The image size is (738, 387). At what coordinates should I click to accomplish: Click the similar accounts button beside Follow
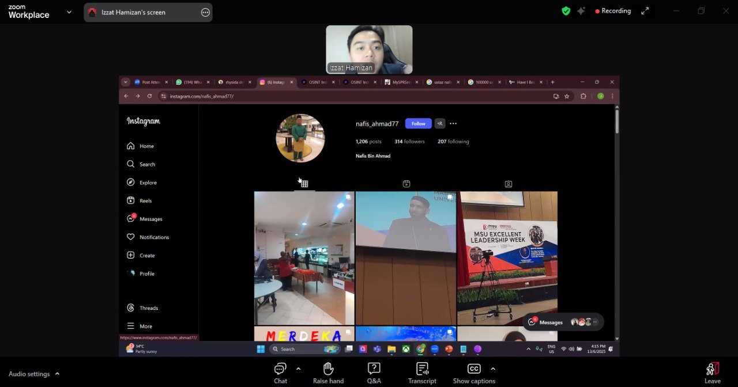440,123
